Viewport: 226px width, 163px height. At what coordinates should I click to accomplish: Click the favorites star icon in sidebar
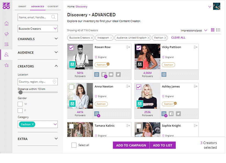click(x=6, y=65)
